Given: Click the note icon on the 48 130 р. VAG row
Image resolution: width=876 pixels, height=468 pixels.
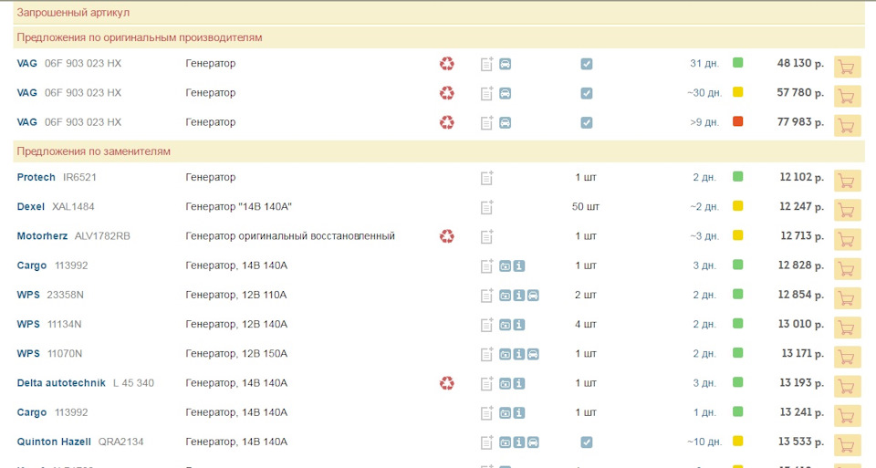Looking at the screenshot, I should coord(486,64).
